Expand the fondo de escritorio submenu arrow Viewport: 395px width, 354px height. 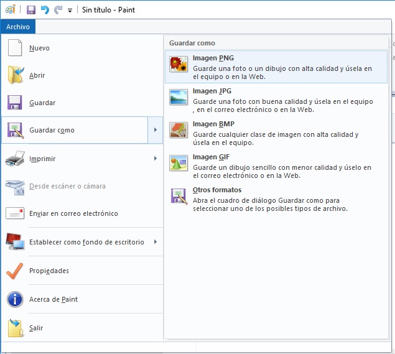tap(155, 242)
